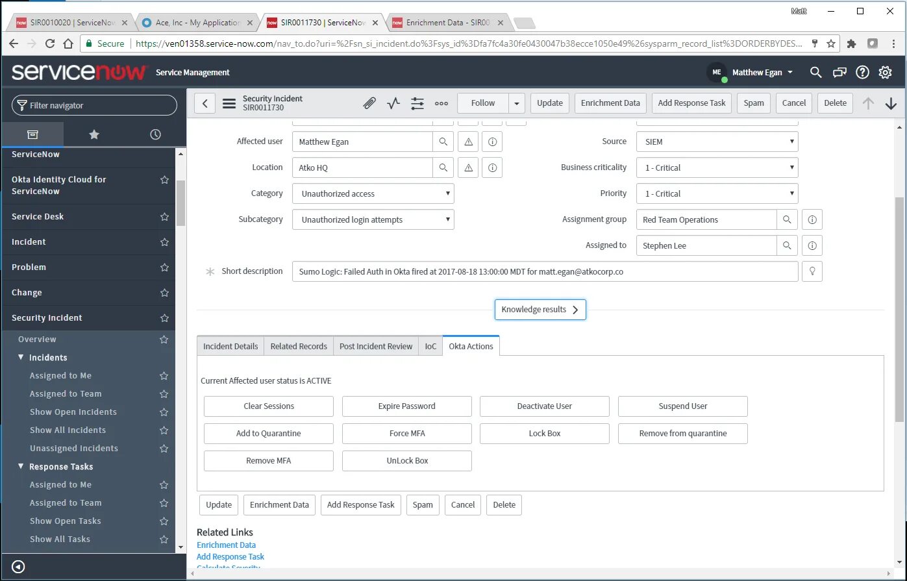Open the History clock tab in navigator
The width and height of the screenshot is (907, 581).
click(155, 134)
